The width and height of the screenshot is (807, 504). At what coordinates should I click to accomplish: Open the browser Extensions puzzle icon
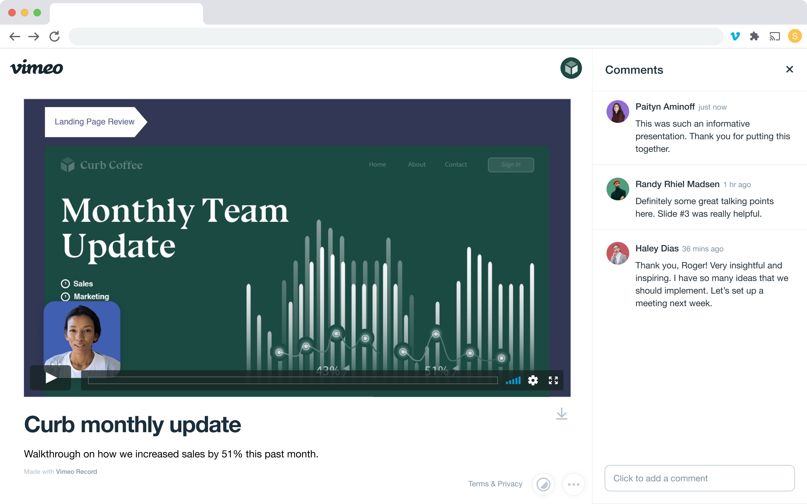[755, 36]
